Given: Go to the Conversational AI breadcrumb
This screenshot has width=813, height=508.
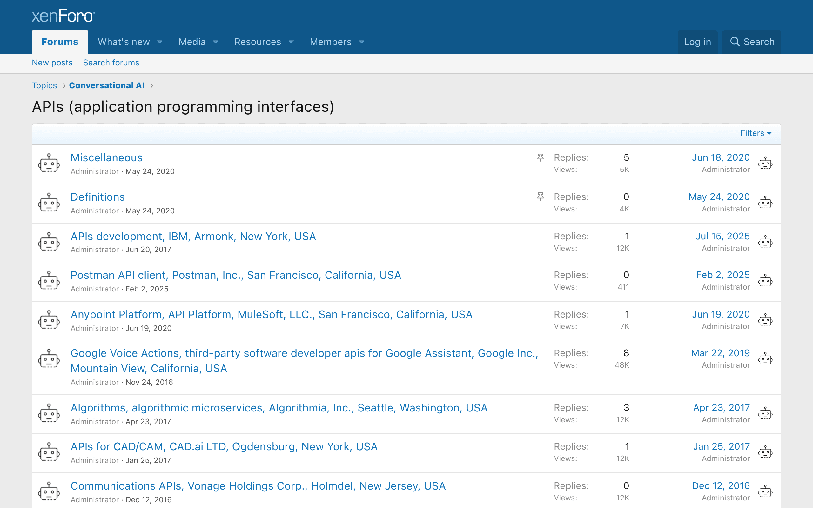Looking at the screenshot, I should pos(107,85).
